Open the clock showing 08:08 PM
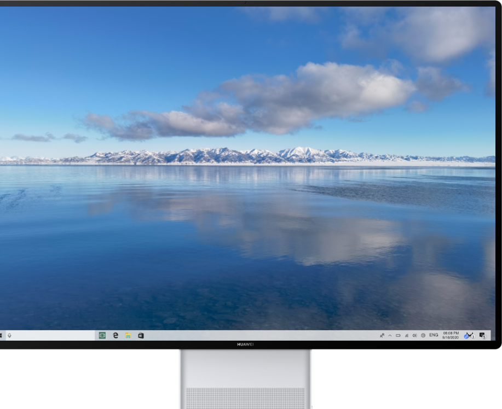 451,332
